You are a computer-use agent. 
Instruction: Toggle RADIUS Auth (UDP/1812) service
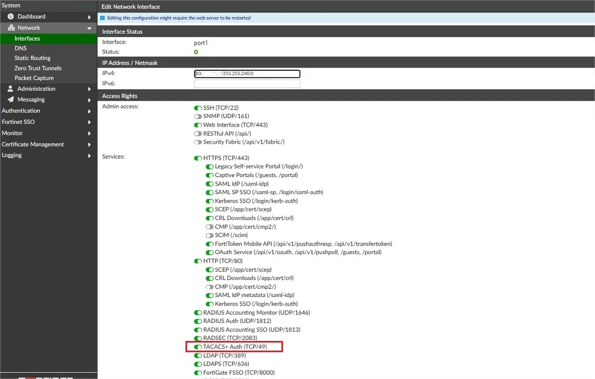point(198,321)
